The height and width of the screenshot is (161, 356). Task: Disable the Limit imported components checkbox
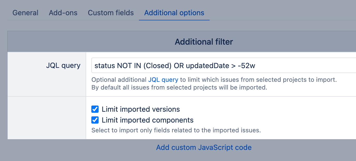[x=95, y=120]
